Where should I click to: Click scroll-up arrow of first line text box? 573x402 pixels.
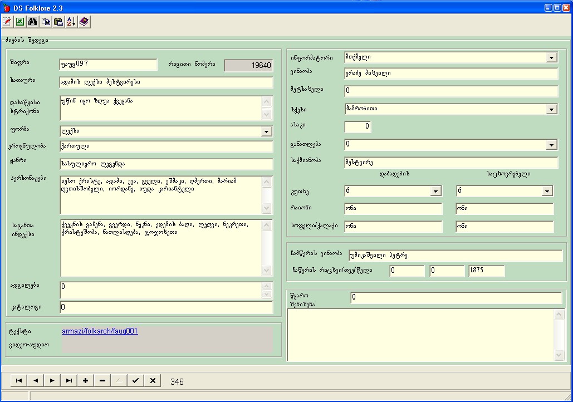267,102
